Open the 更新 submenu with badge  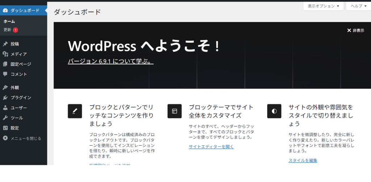click(8, 30)
